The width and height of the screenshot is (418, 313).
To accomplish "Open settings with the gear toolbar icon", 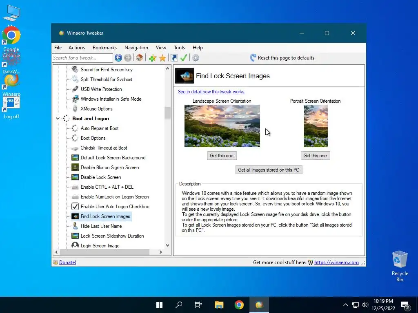I will coord(196,58).
